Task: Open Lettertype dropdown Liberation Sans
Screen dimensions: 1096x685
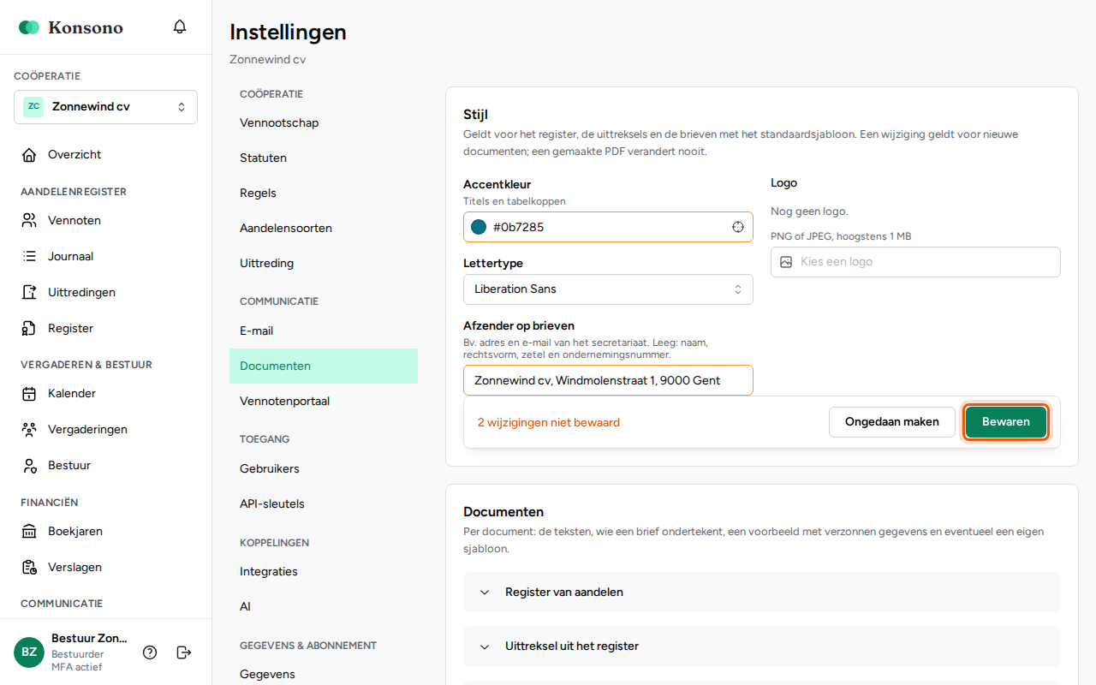Action: (608, 289)
